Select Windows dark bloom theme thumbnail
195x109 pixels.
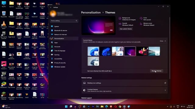click(105, 51)
